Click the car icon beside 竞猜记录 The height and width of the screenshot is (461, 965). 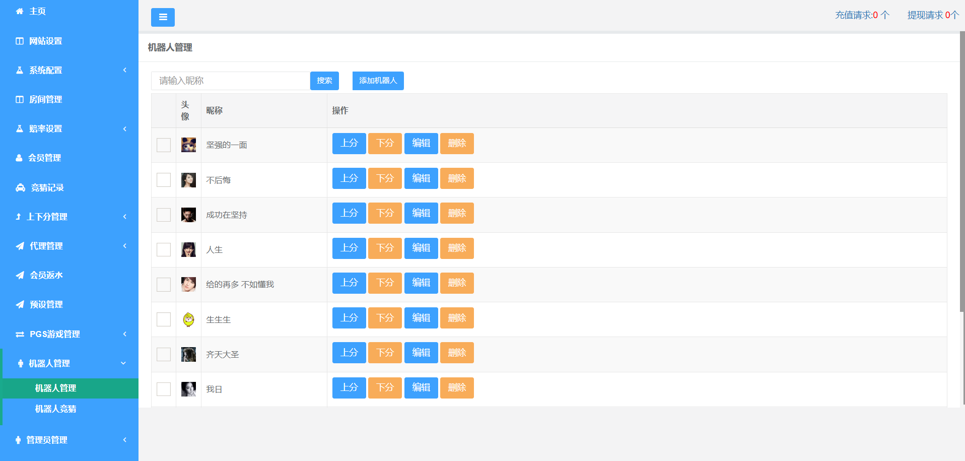pyautogui.click(x=20, y=187)
